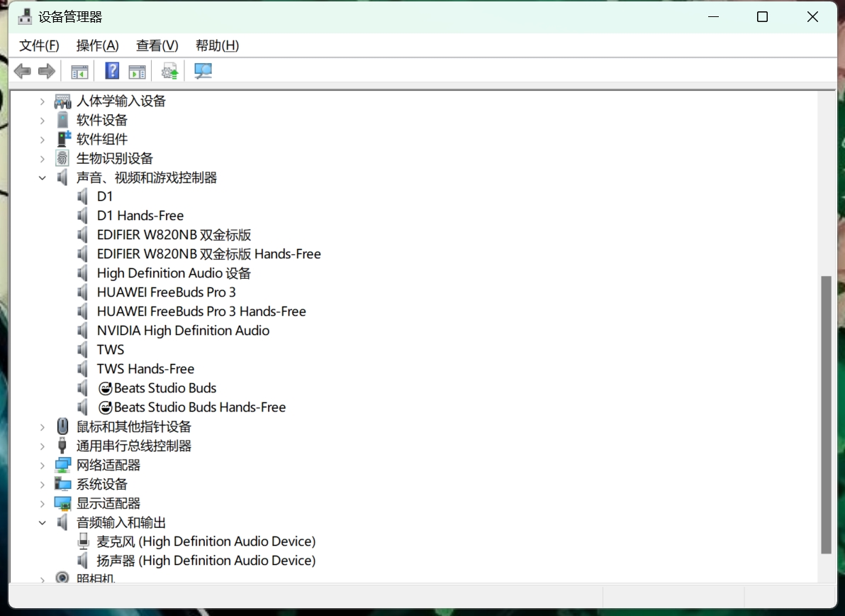Open help via the blue question mark icon

click(112, 71)
